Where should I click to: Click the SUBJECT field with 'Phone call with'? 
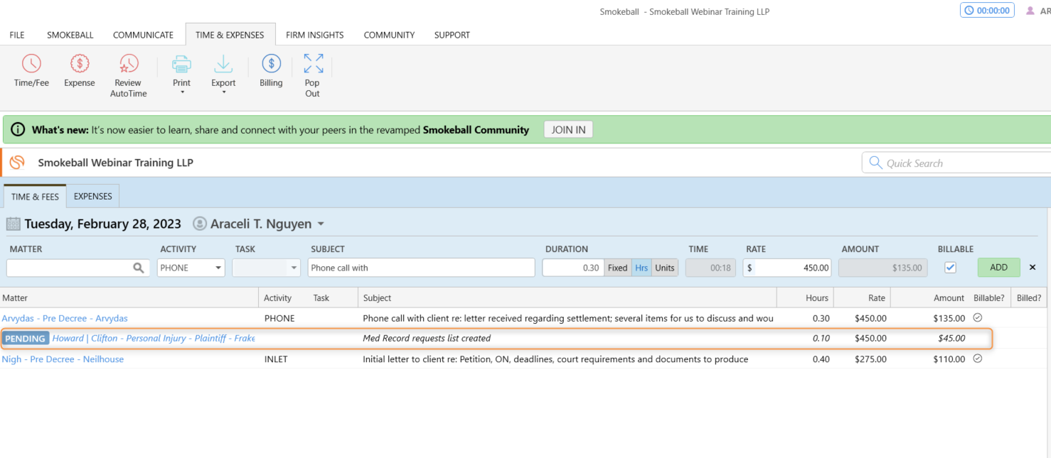(421, 268)
